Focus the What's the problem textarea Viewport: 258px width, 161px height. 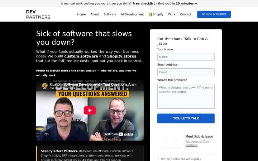click(x=186, y=96)
